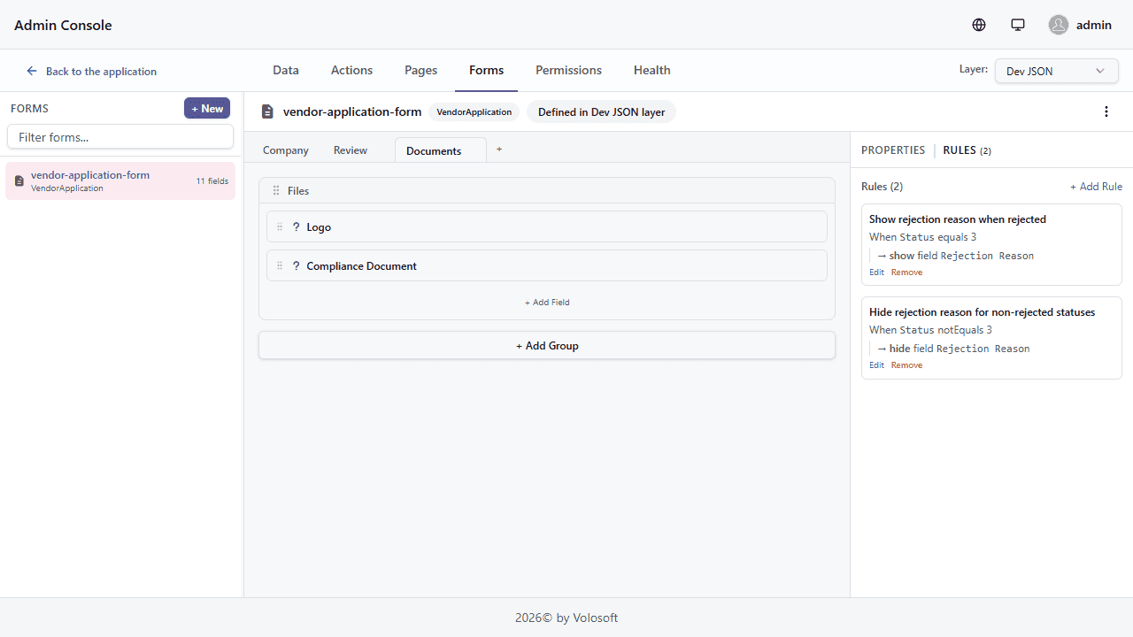Viewport: 1133px width, 637px height.
Task: Open the Pages tab
Action: coord(421,70)
